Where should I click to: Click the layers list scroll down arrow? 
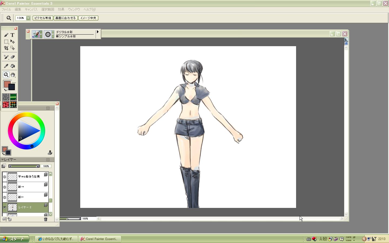51,214
